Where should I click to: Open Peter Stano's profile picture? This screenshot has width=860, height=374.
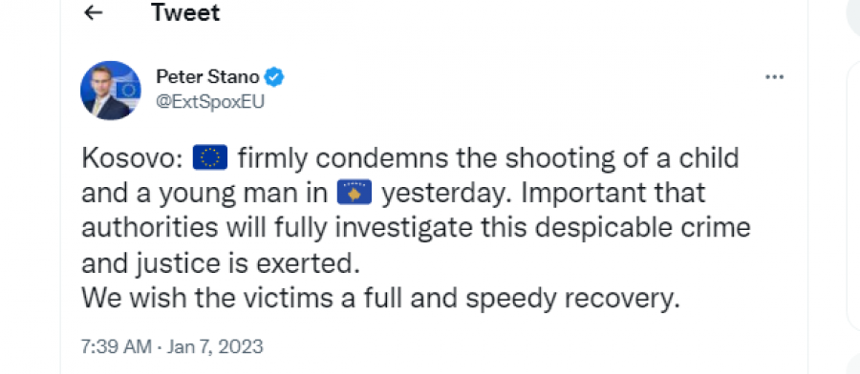pyautogui.click(x=111, y=91)
